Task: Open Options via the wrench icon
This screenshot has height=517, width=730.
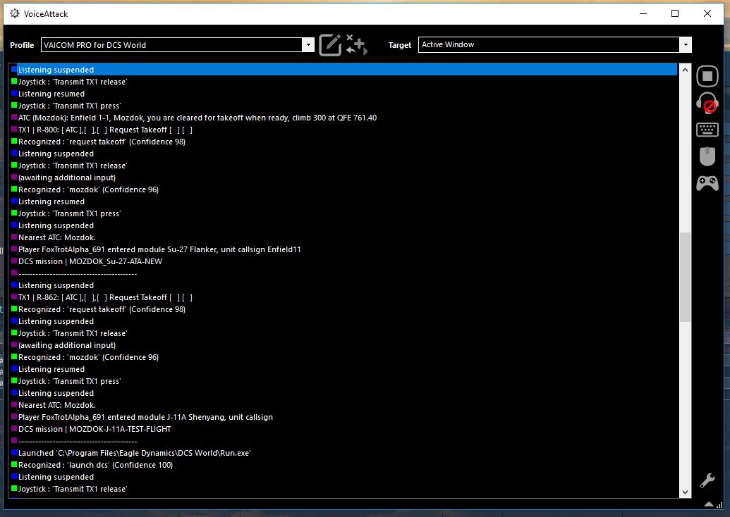Action: tap(707, 480)
